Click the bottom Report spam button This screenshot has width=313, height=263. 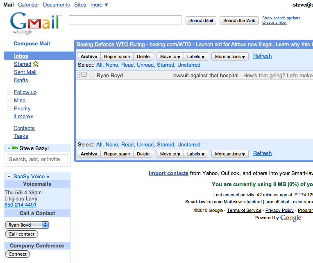117,154
